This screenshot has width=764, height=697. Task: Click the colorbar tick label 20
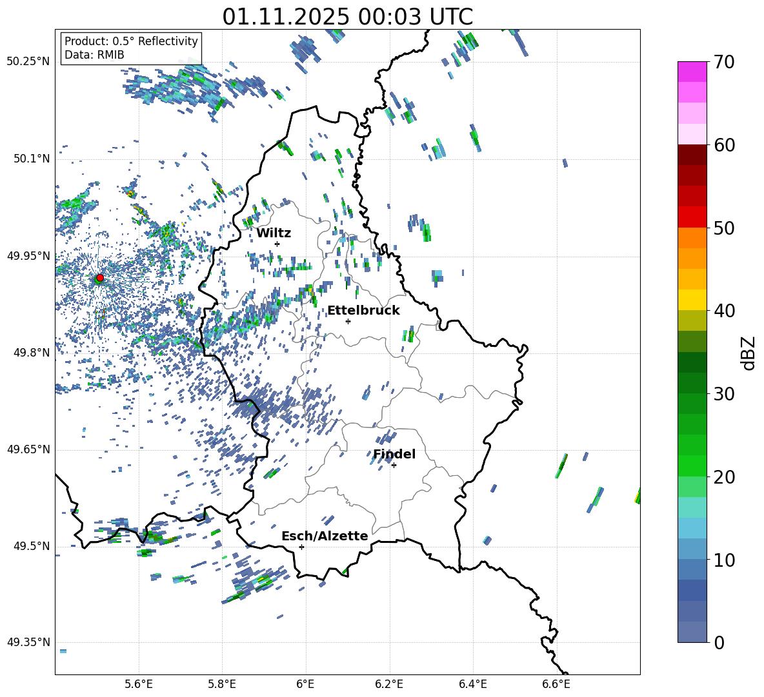pyautogui.click(x=724, y=477)
